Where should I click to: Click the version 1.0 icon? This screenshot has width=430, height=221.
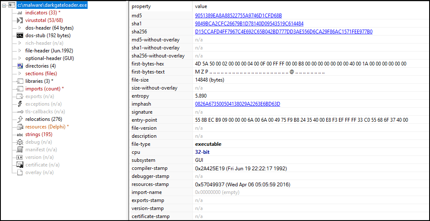coord(20,157)
